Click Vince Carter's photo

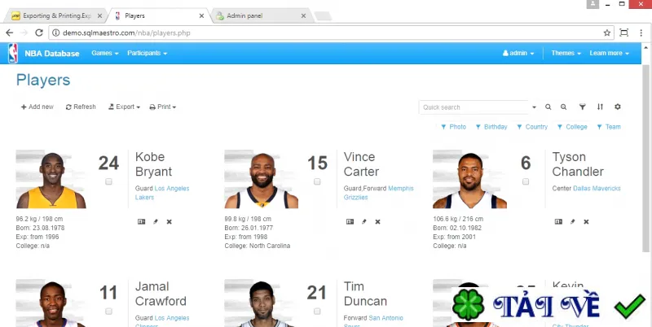tap(261, 179)
